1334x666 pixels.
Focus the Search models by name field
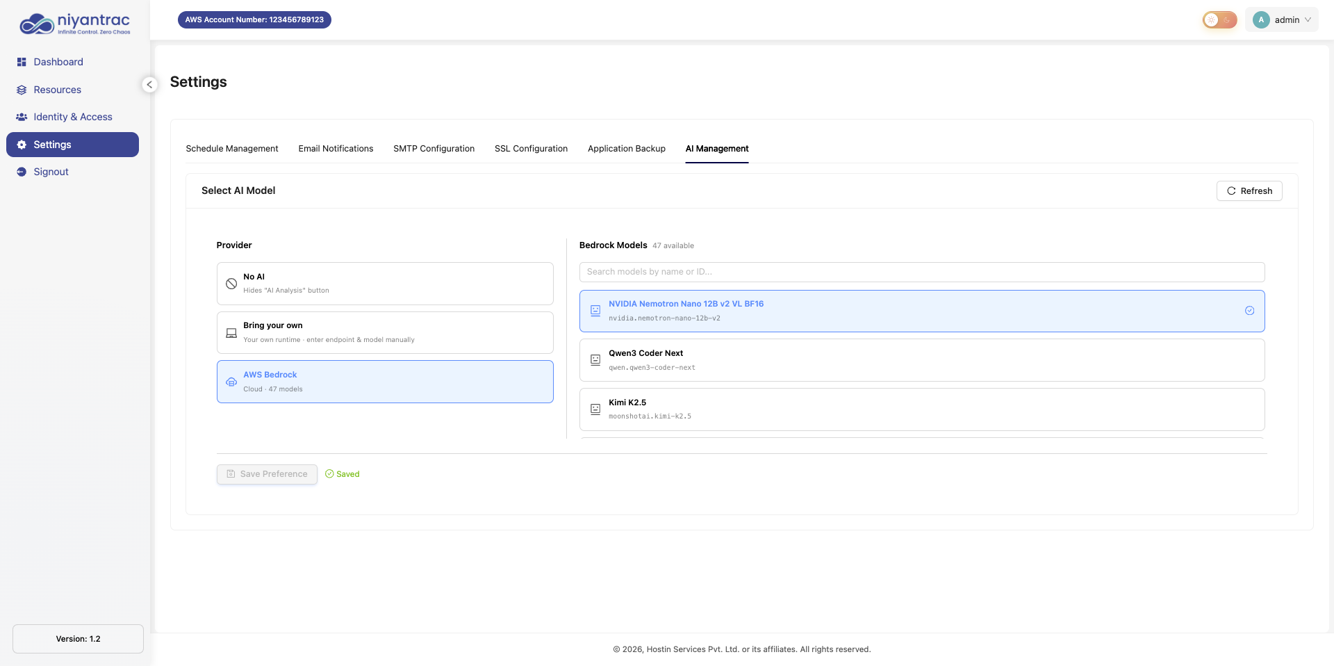(922, 272)
